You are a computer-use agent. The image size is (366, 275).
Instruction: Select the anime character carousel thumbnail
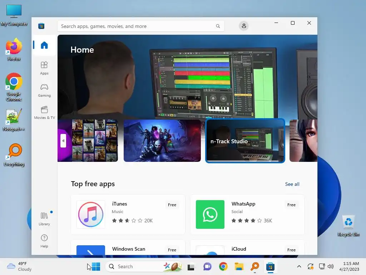(x=303, y=140)
